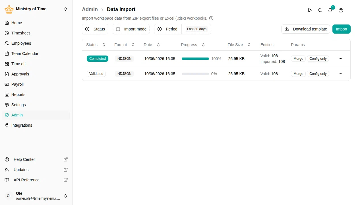Screen dimensions: 364x205
Task: Click the info icon beside import description
Action: 211,18
